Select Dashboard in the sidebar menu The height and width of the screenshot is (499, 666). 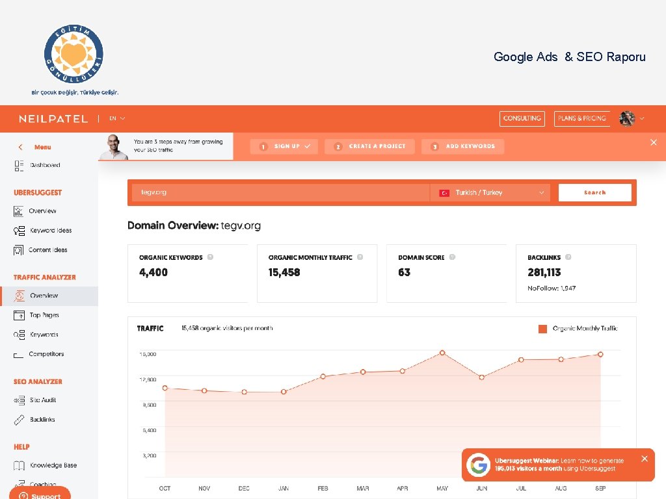pos(45,166)
